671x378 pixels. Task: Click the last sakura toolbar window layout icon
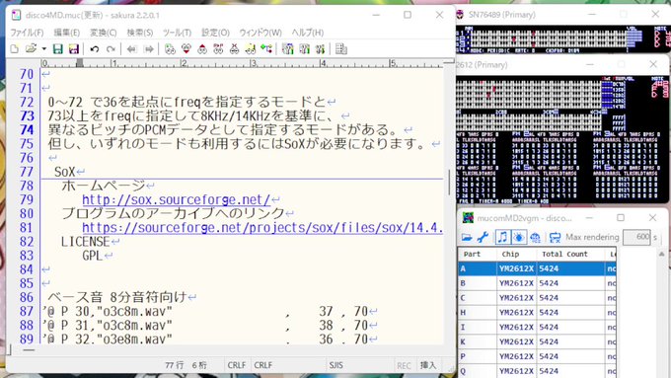tap(341, 49)
